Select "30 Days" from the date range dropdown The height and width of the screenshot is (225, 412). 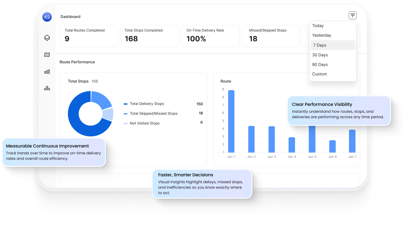(320, 55)
